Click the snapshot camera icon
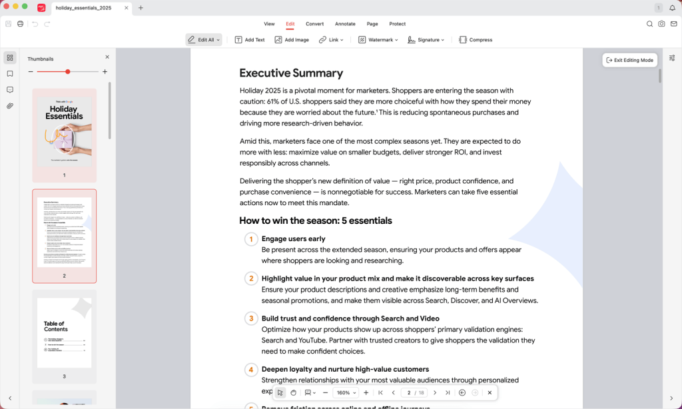 661,23
